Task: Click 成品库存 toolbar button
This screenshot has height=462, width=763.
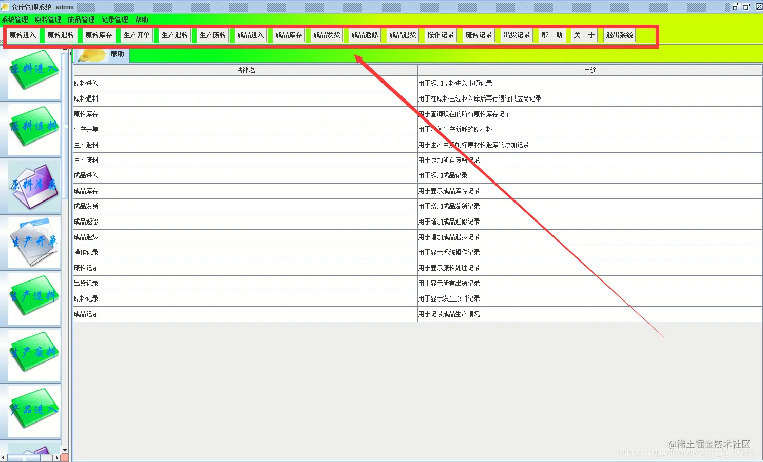Action: [x=289, y=35]
